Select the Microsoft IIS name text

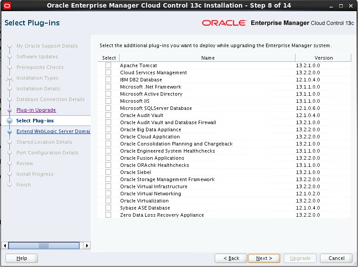pyautogui.click(x=135, y=101)
